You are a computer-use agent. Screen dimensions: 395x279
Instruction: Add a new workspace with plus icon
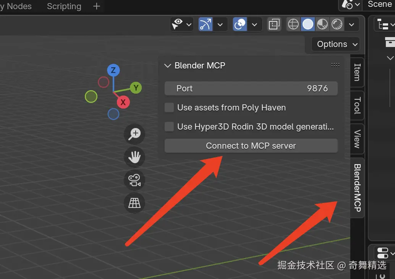point(97,6)
